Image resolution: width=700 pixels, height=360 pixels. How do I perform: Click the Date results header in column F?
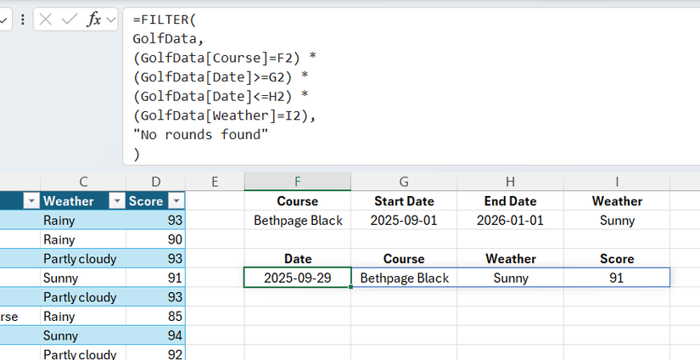[298, 259]
